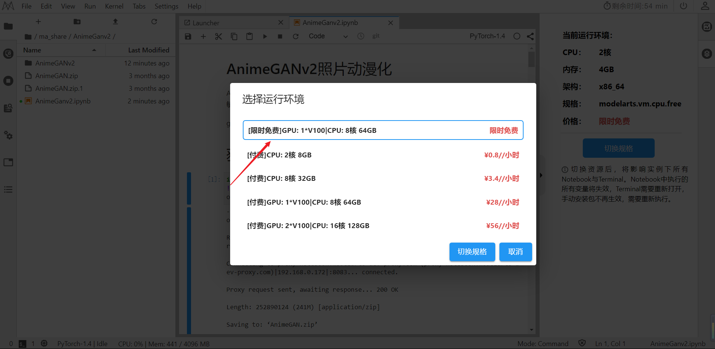The image size is (715, 349).
Task: Click the root folder breadcrumb icon
Action: [x=28, y=36]
